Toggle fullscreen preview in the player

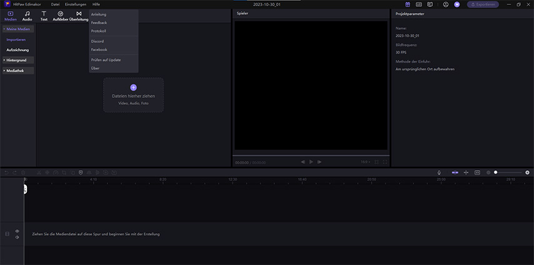pyautogui.click(x=385, y=161)
